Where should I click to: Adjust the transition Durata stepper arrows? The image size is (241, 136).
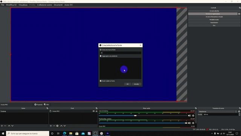click(x=239, y=114)
